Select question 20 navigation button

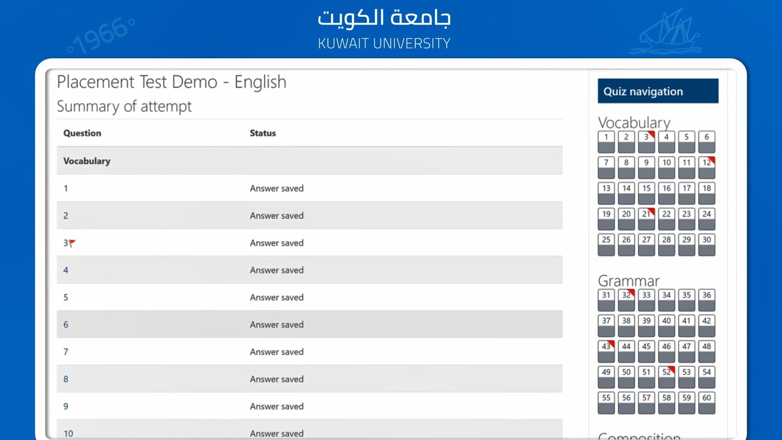(626, 219)
